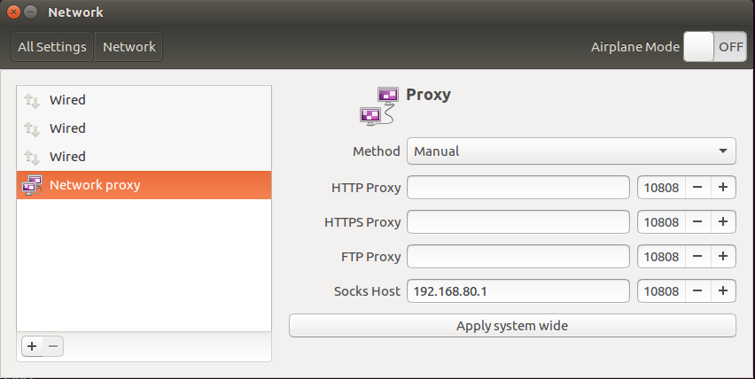The image size is (755, 379).
Task: Open the Method dropdown set to Manual
Action: coord(571,151)
